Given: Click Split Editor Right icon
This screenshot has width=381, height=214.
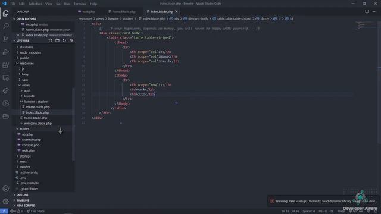Looking at the screenshot, I should pyautogui.click(x=367, y=11).
